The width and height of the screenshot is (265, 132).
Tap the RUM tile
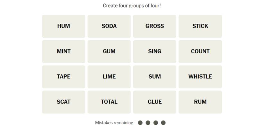click(x=200, y=102)
